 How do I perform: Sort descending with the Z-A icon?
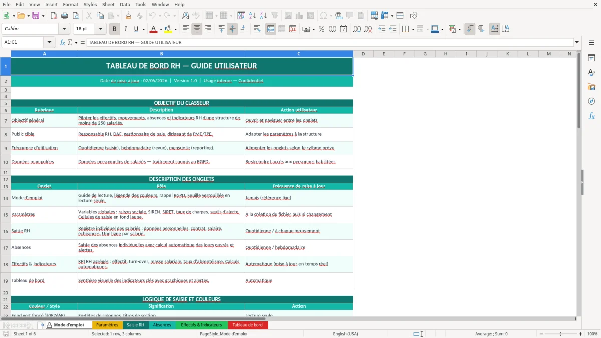pos(264,16)
